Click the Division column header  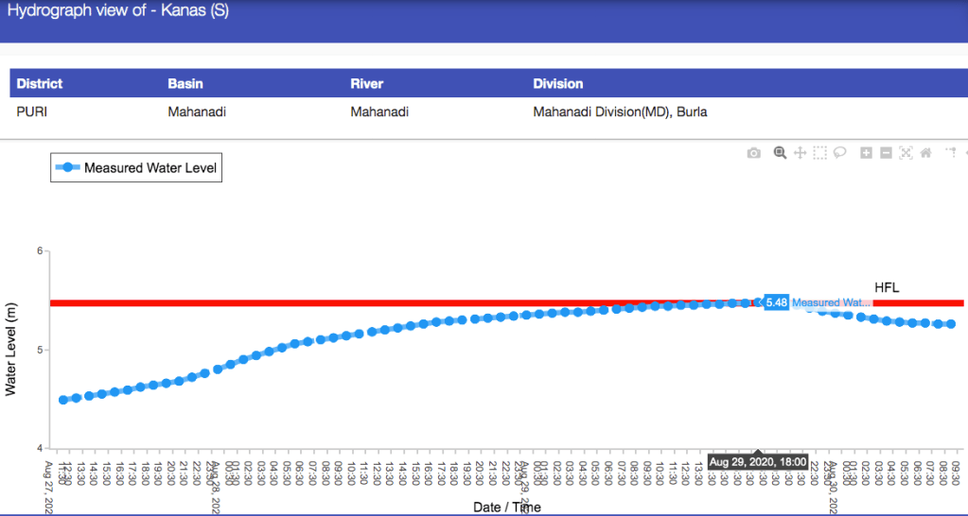(558, 83)
